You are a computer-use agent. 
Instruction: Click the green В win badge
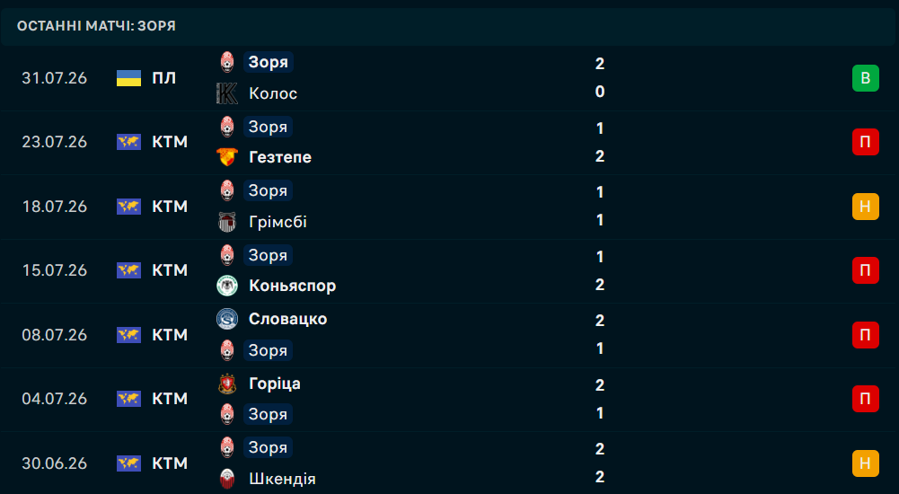pos(866,78)
